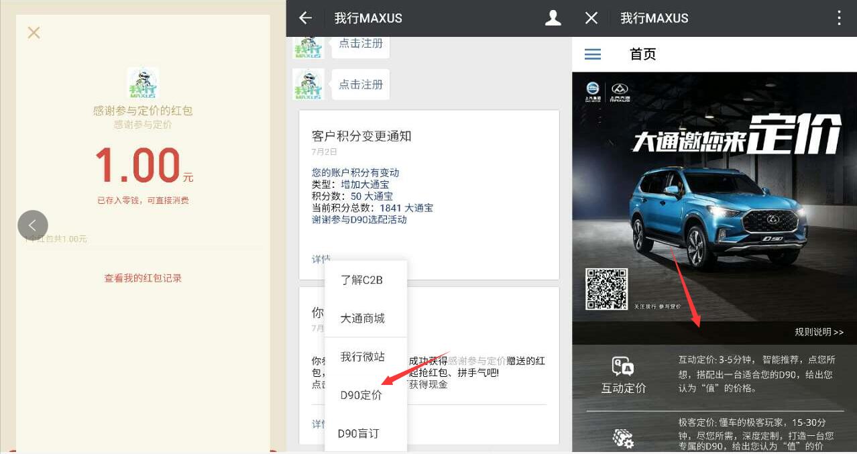Image resolution: width=857 pixels, height=454 pixels.
Task: Tap 我行MAXUS title in chat header
Action: (x=368, y=18)
